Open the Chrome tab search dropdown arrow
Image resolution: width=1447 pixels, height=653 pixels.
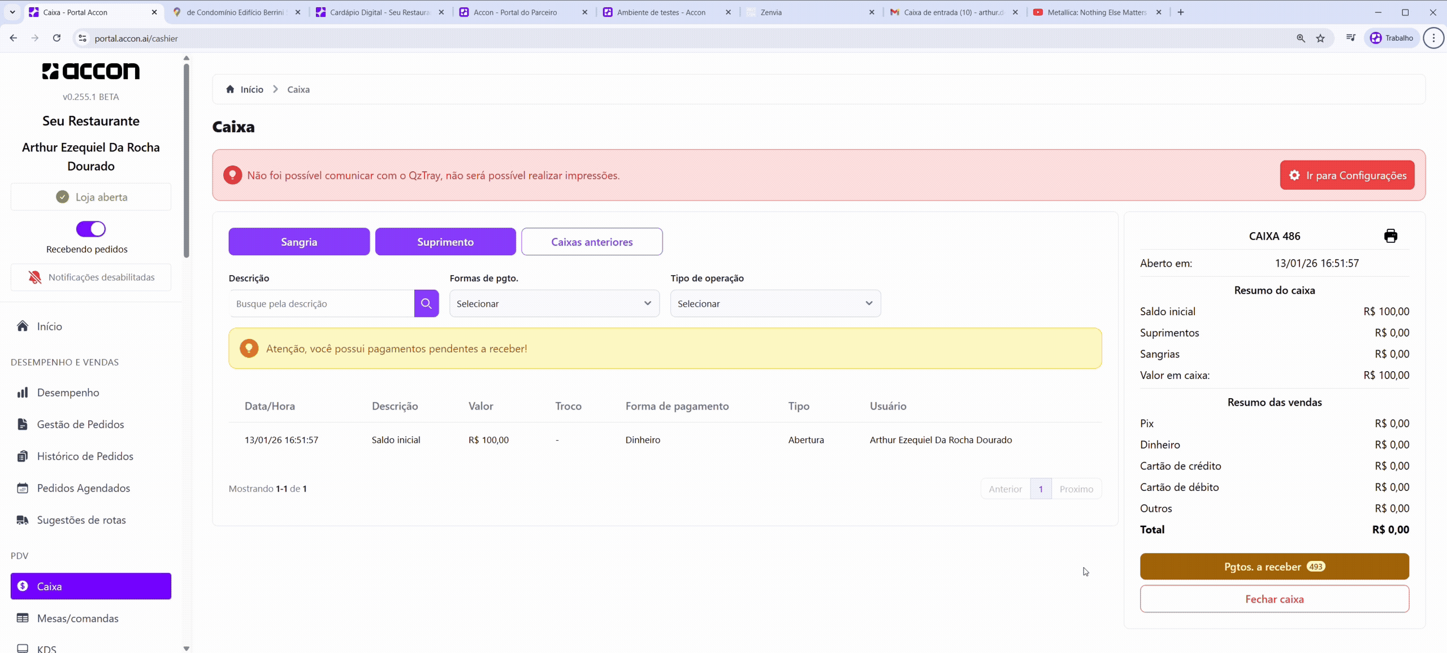pos(12,12)
